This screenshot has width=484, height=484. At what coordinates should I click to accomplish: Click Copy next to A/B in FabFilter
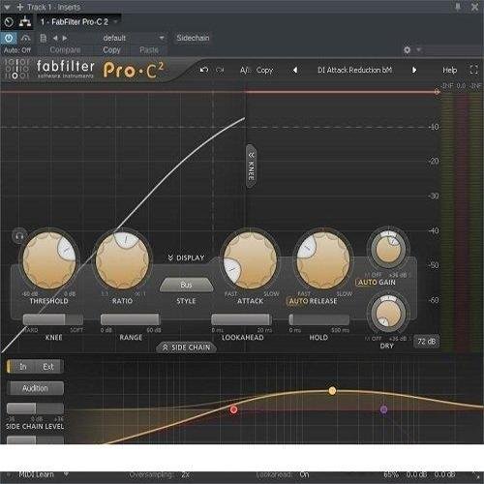pos(264,70)
